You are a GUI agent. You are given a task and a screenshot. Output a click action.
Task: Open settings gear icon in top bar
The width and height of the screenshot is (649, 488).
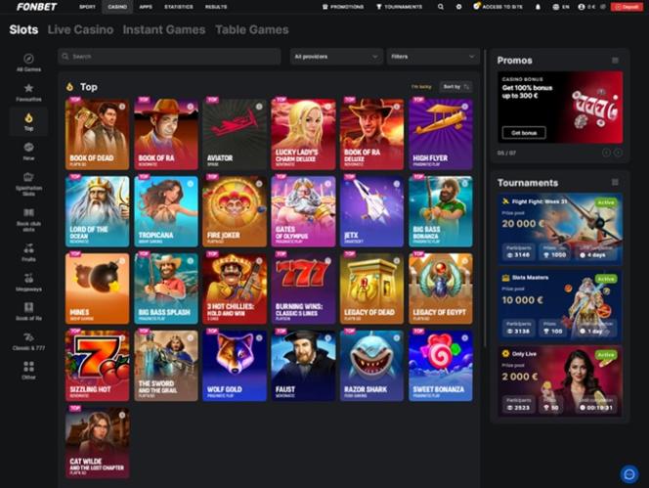pyautogui.click(x=458, y=6)
